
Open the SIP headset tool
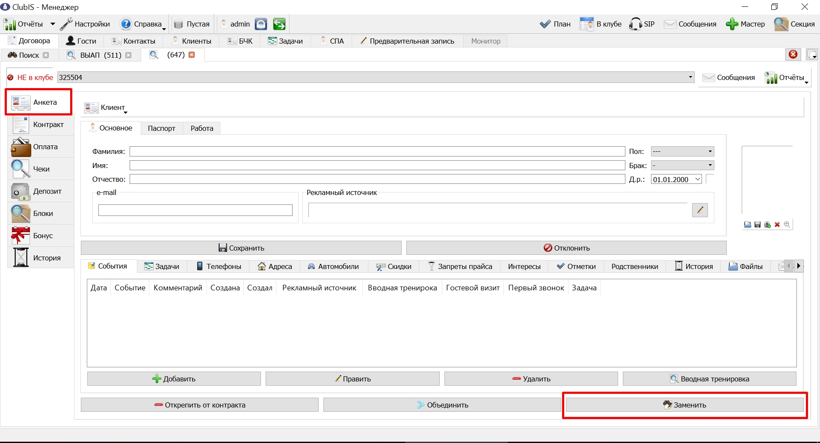coord(642,24)
